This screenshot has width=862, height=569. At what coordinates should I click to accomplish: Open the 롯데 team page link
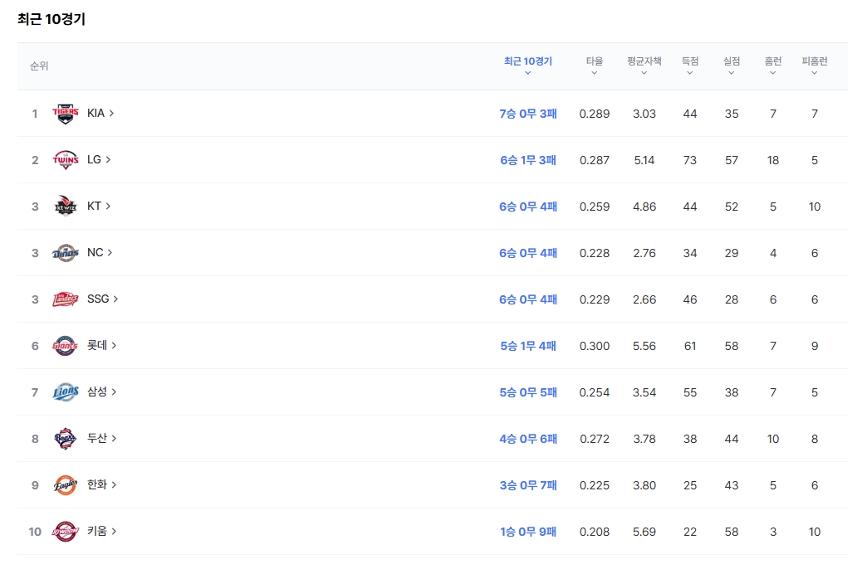[101, 345]
